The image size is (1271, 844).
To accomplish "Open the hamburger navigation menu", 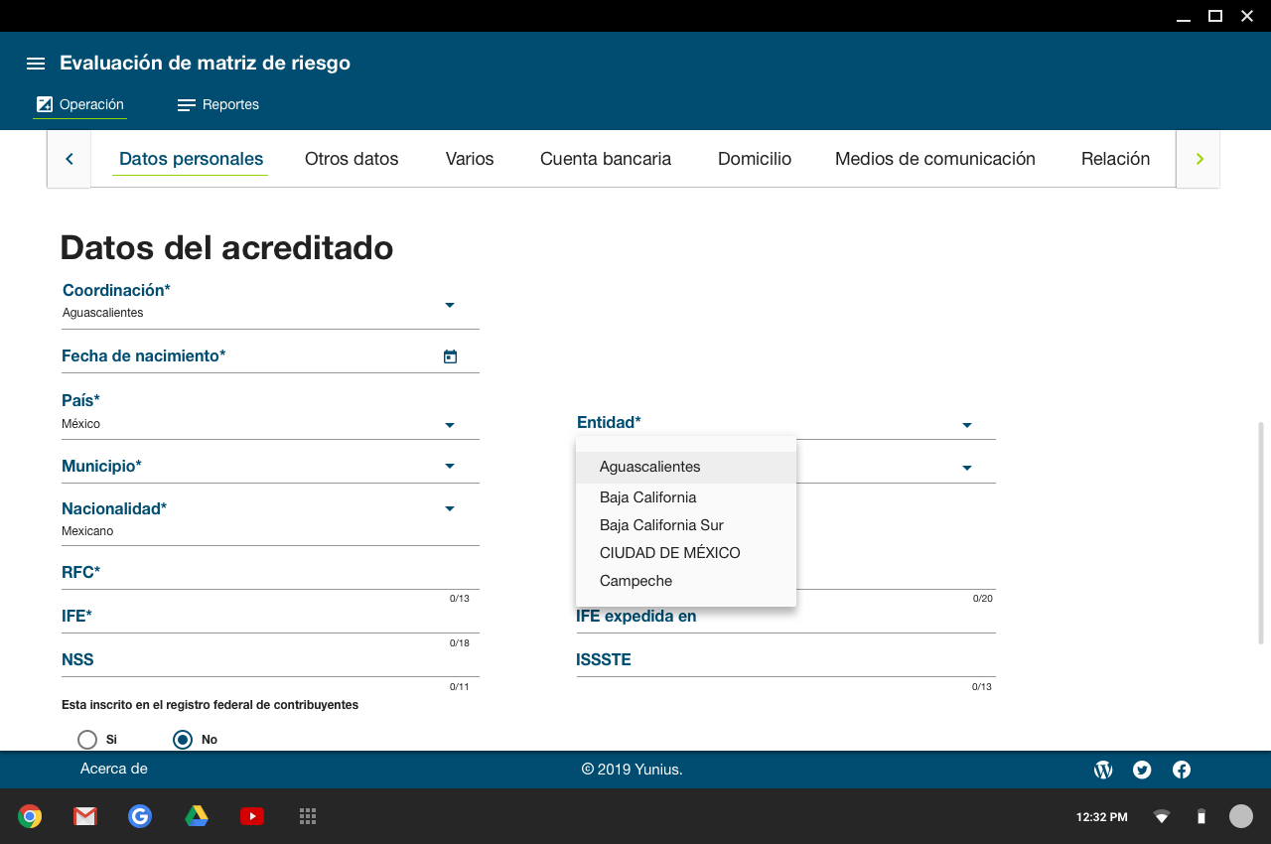I will click(36, 64).
